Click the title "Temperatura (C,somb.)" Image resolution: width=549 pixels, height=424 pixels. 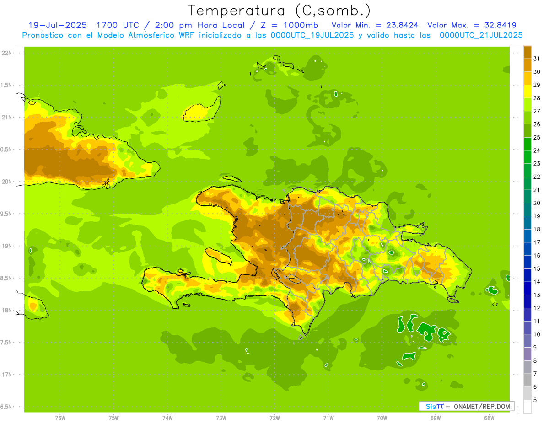coord(279,11)
